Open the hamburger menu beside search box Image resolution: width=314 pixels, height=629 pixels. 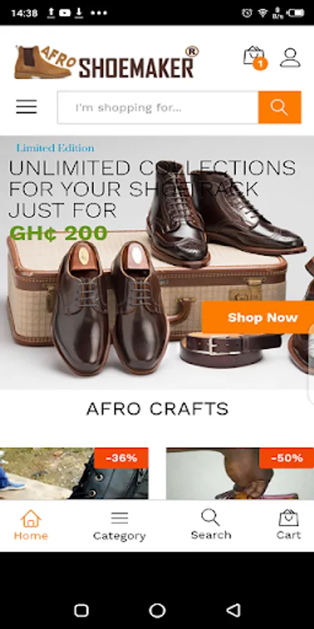point(27,107)
